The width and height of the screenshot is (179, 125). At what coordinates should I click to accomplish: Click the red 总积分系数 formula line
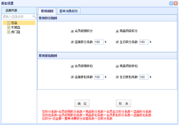97,111
